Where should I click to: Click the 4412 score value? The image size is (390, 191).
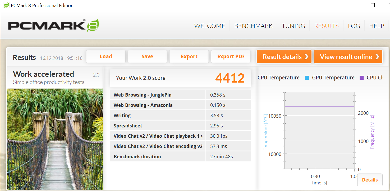(x=230, y=78)
